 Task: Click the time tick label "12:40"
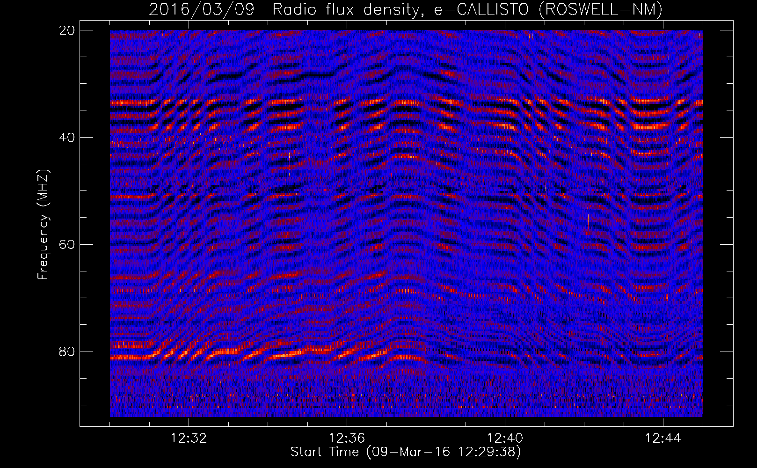click(x=505, y=439)
